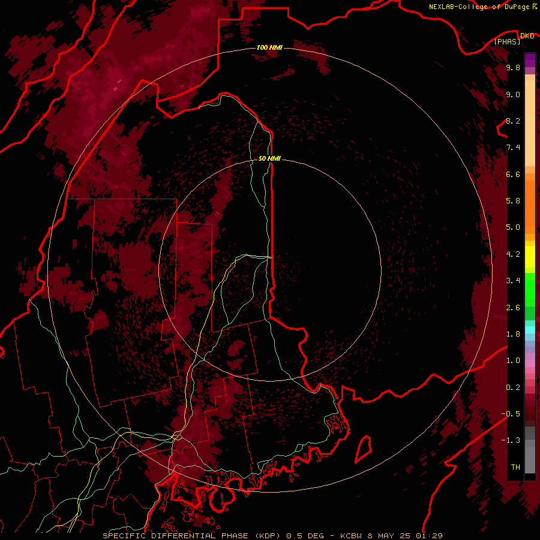Pick the yellow swatch beside 4.2
The height and width of the screenshot is (540, 540).
pyautogui.click(x=530, y=257)
